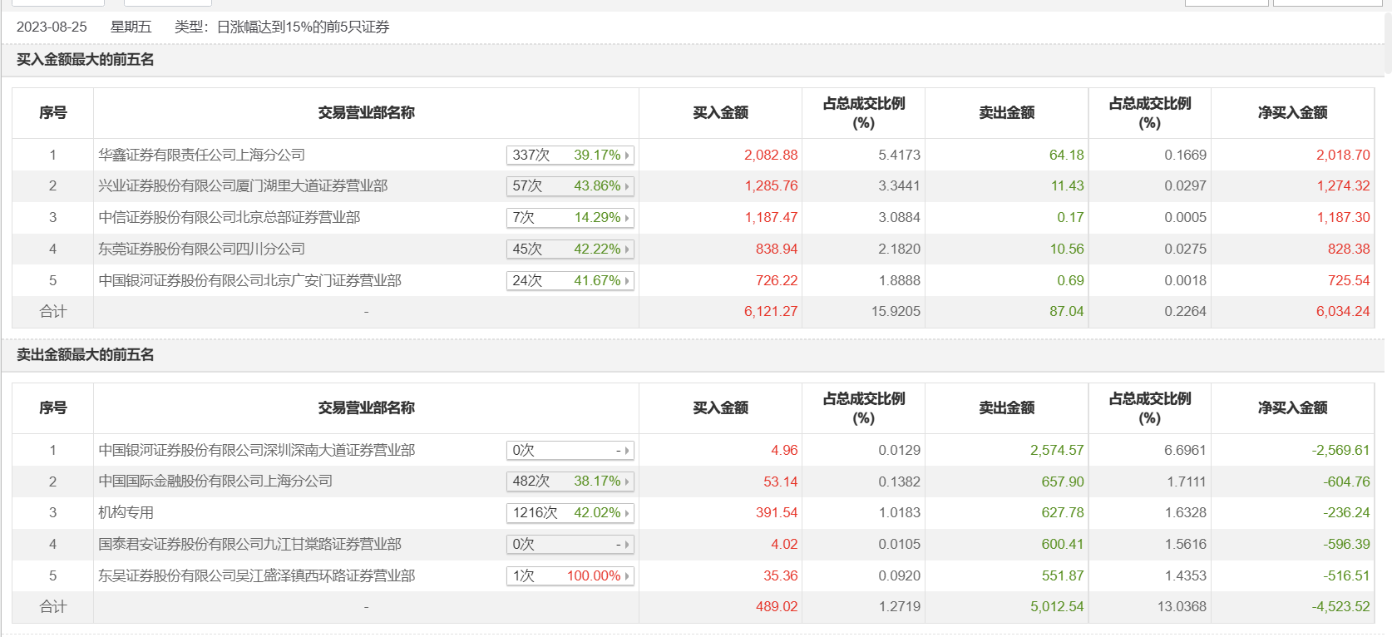Open 中国国际金融股份有限公司上海分公司 link
Screen dimensions: 1392x637
point(215,481)
